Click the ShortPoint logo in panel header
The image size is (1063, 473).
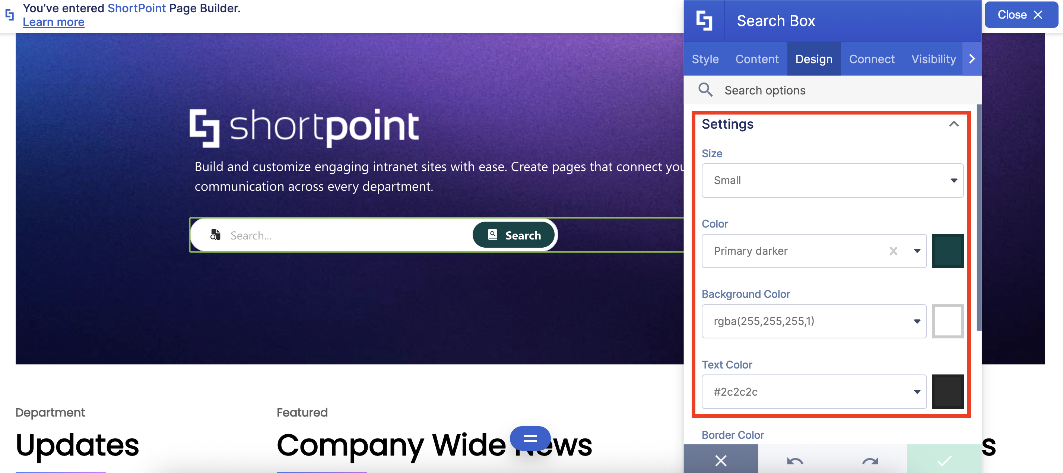(x=704, y=20)
